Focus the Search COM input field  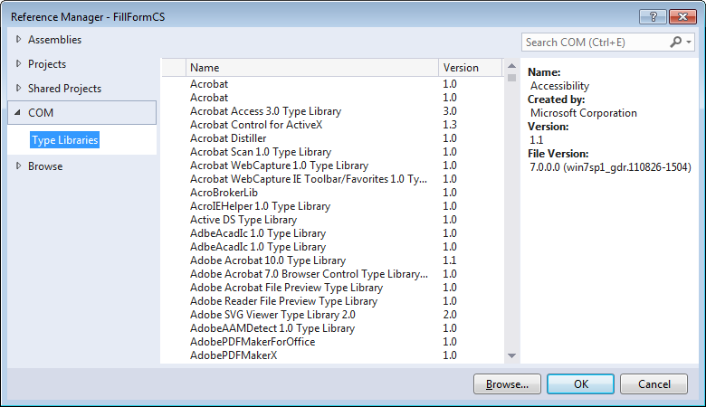[596, 43]
